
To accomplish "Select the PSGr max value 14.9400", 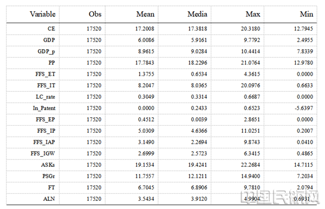I will coord(250,176).
